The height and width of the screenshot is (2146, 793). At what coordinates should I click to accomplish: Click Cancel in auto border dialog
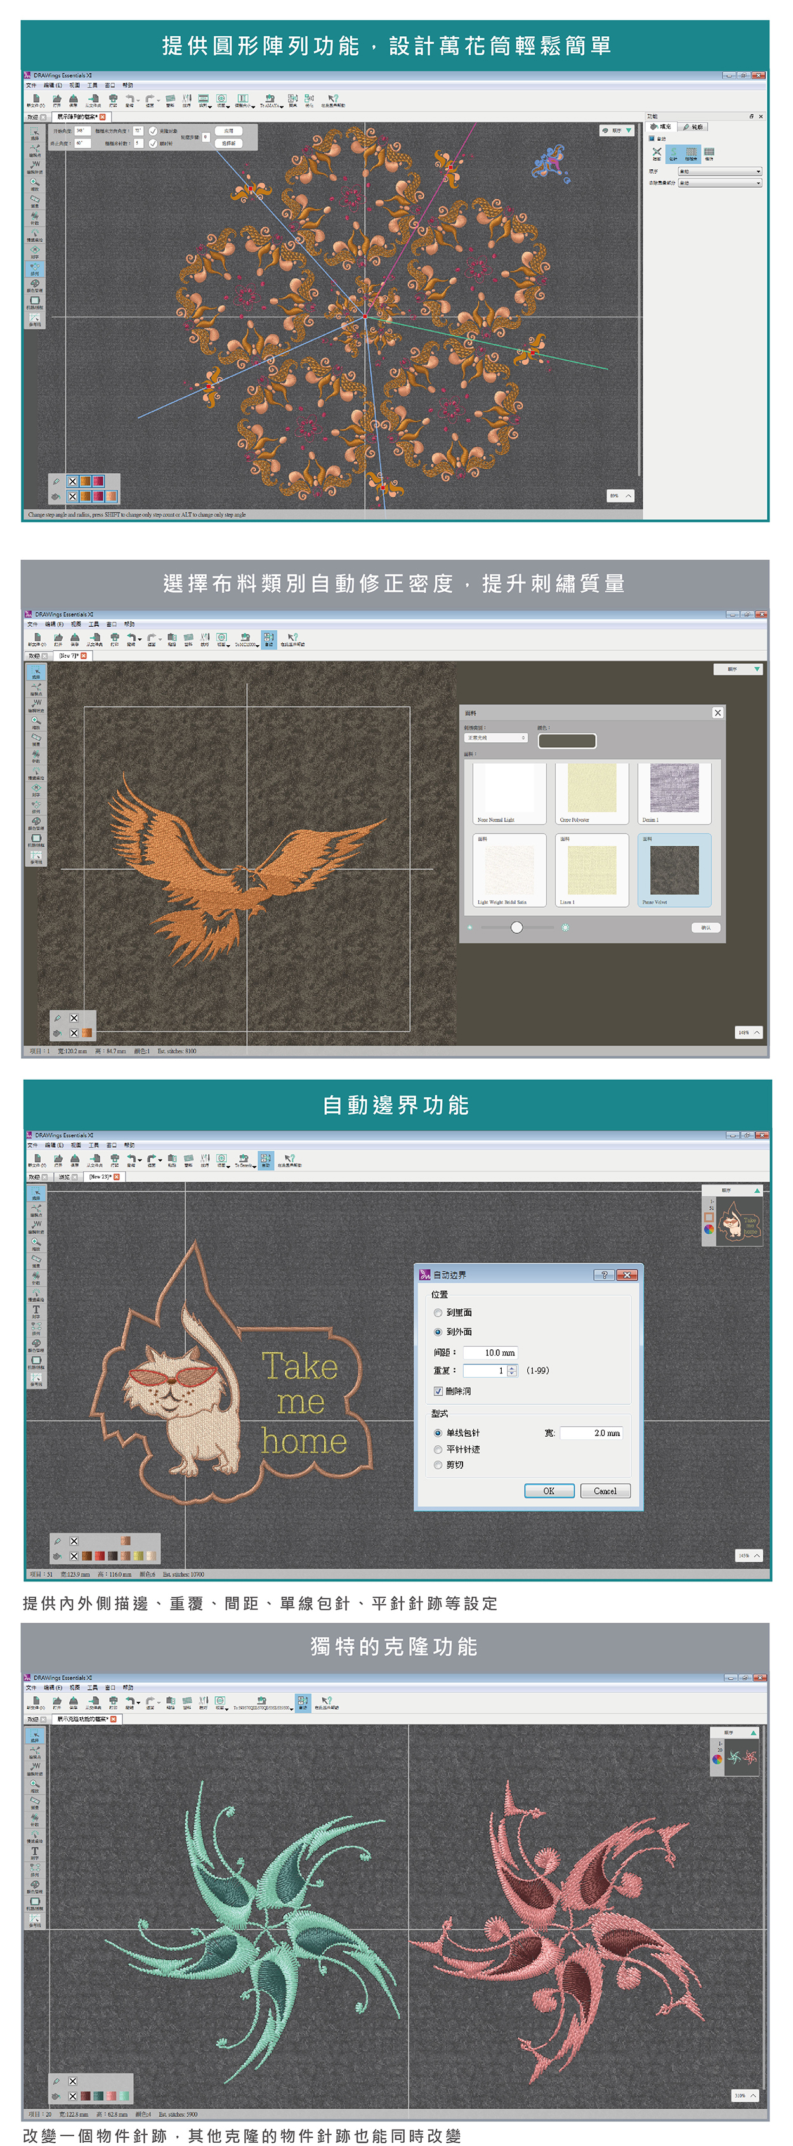[x=606, y=1491]
